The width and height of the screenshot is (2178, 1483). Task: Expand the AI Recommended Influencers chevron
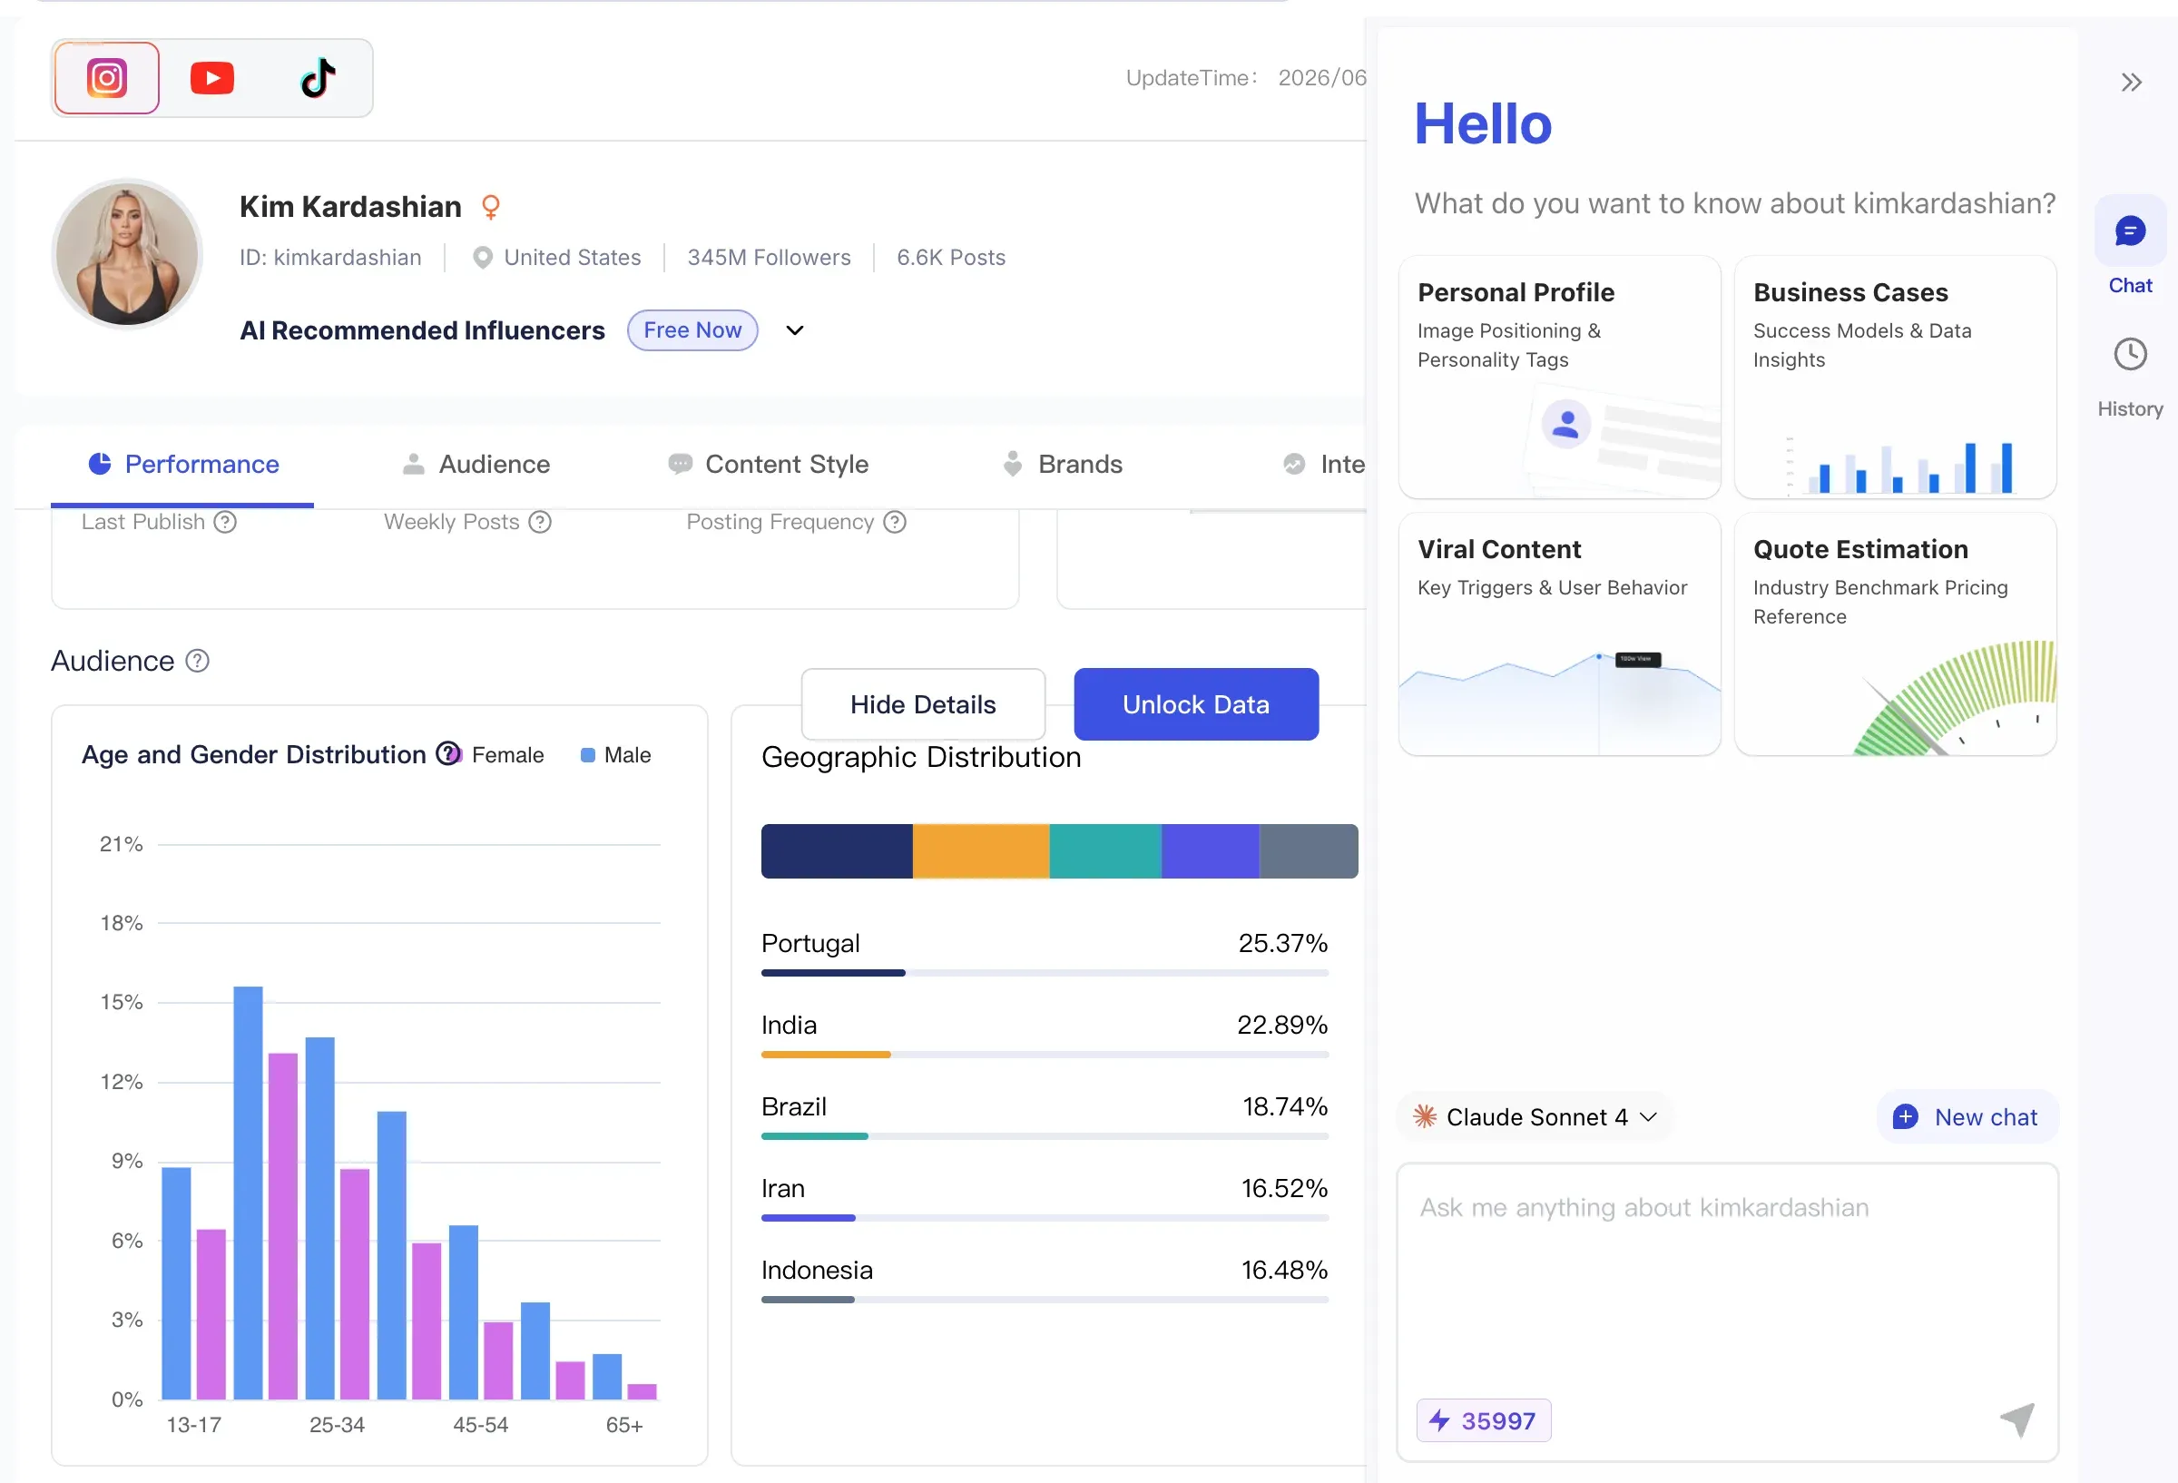[795, 330]
